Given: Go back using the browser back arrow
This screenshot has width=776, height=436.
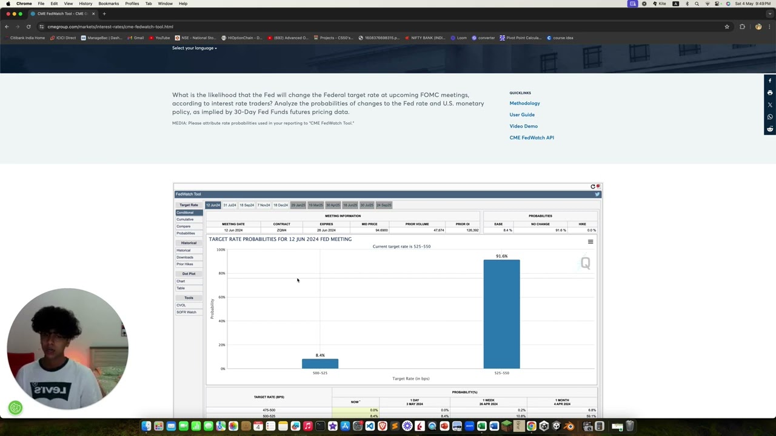Looking at the screenshot, I should [x=7, y=27].
